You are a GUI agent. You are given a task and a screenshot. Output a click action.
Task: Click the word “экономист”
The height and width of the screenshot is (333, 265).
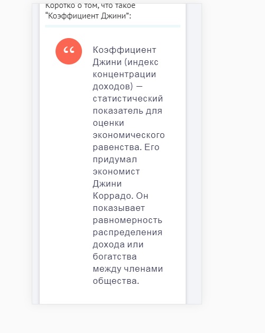click(116, 172)
